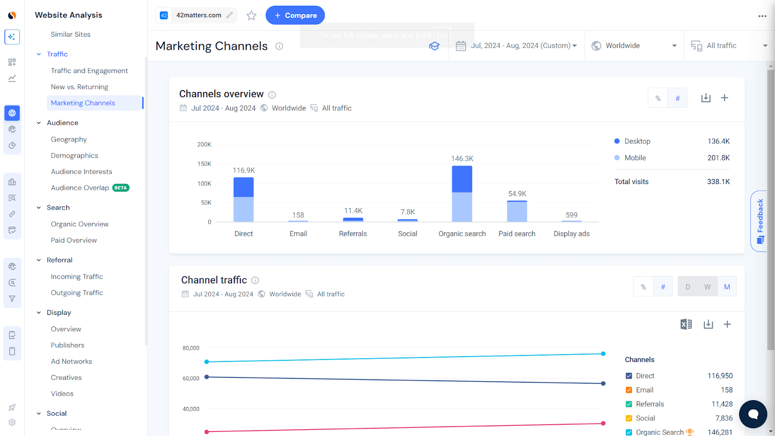This screenshot has width=775, height=436.
Task: Switch Channels overview to number view
Action: [x=678, y=98]
